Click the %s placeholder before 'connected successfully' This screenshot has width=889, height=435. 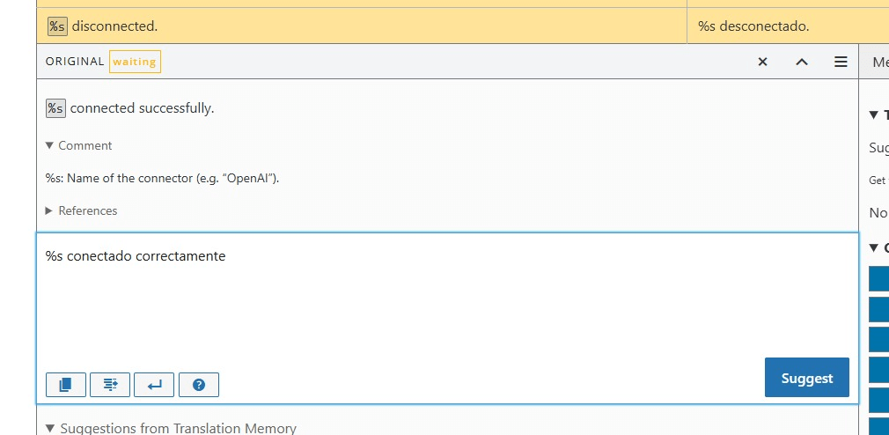[55, 108]
